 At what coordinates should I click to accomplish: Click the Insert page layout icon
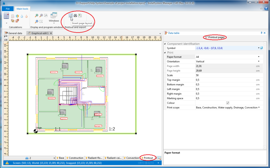(70, 16)
